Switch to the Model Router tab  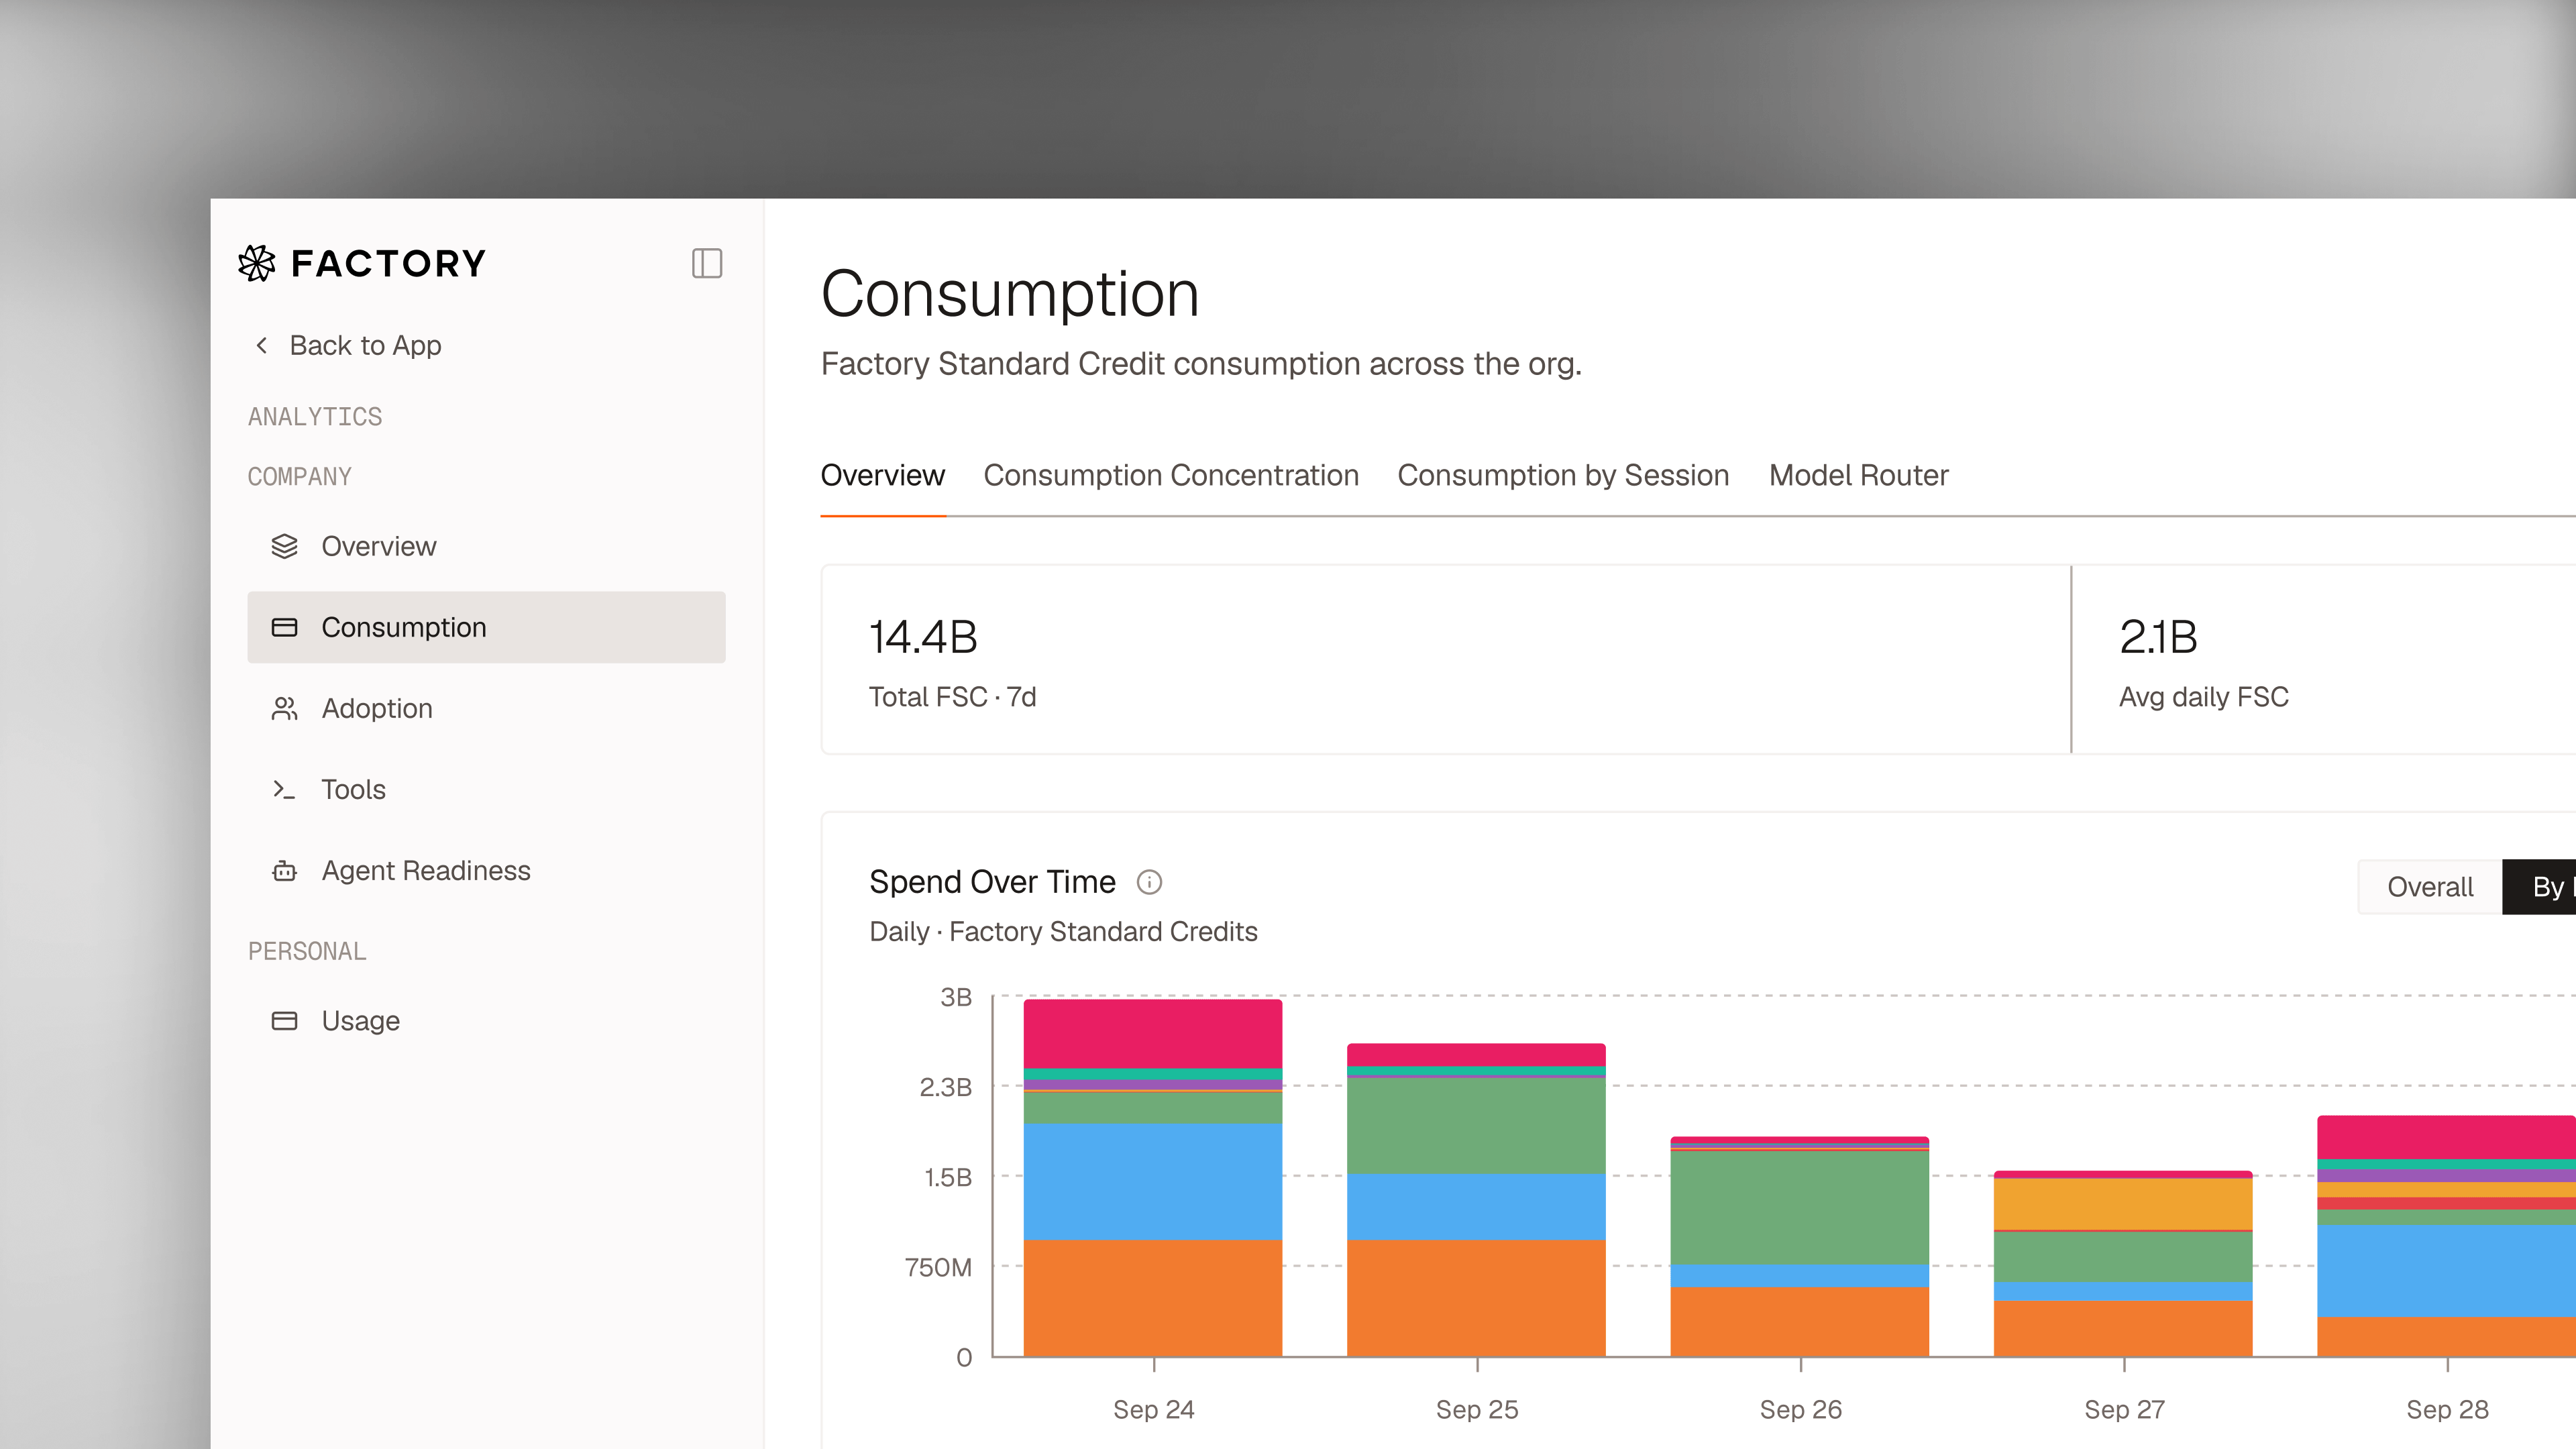coord(1858,475)
